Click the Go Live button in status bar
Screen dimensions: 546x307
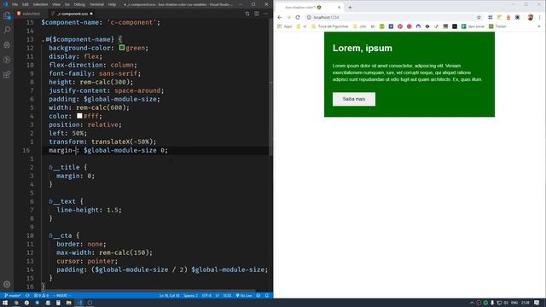244,296
